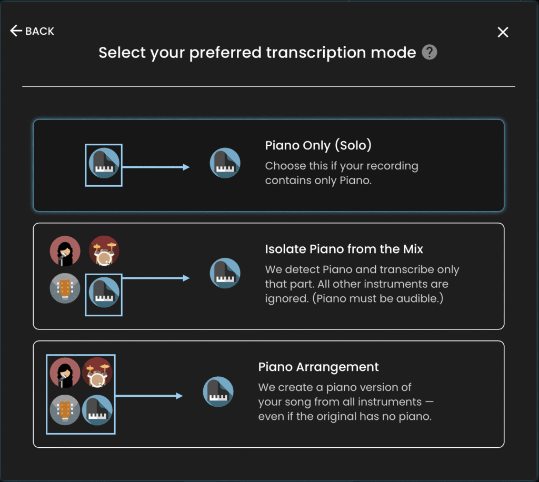Click the output piano icon in Piano Only
This screenshot has height=482, width=539.
[225, 163]
